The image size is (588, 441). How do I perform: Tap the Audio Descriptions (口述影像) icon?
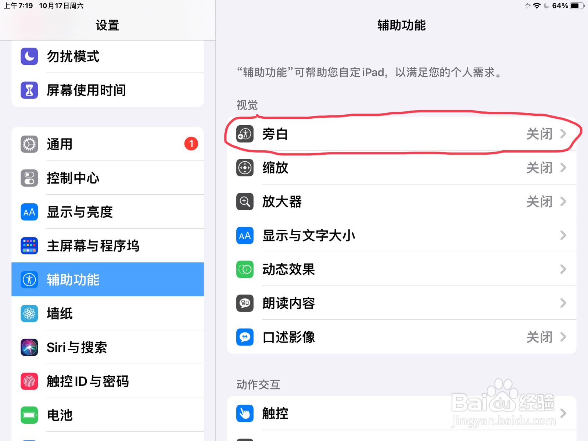(245, 337)
